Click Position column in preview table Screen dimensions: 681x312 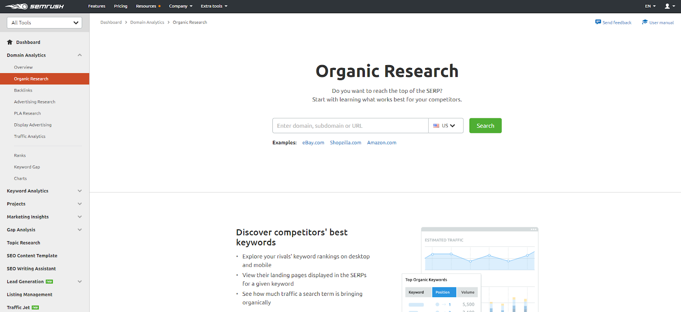click(444, 292)
